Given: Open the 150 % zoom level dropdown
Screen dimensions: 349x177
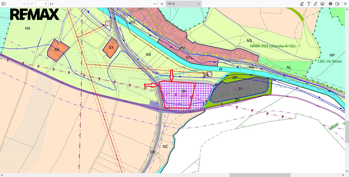Looking at the screenshot, I should coord(183,3).
